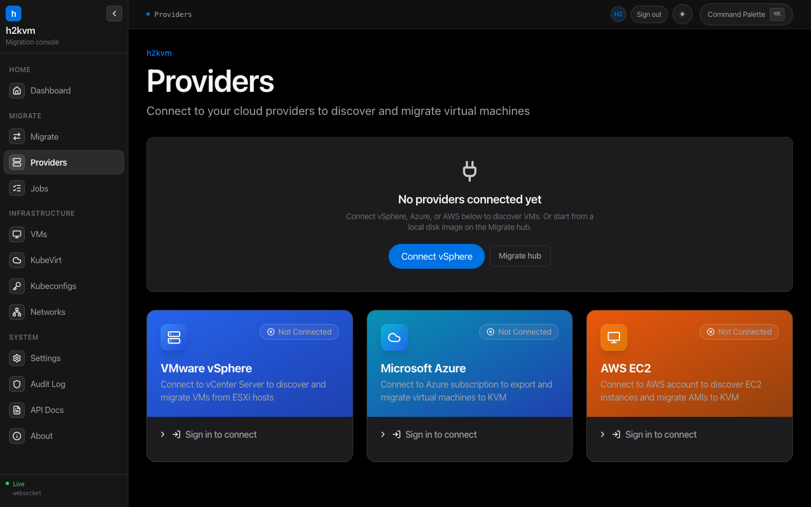Click the H2 user avatar

click(x=618, y=15)
